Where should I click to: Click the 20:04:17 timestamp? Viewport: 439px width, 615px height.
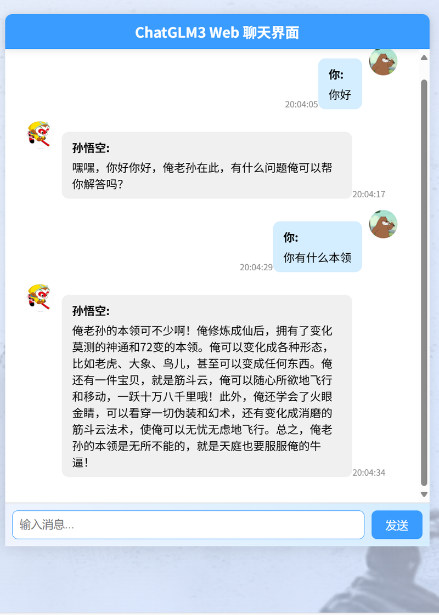(369, 194)
